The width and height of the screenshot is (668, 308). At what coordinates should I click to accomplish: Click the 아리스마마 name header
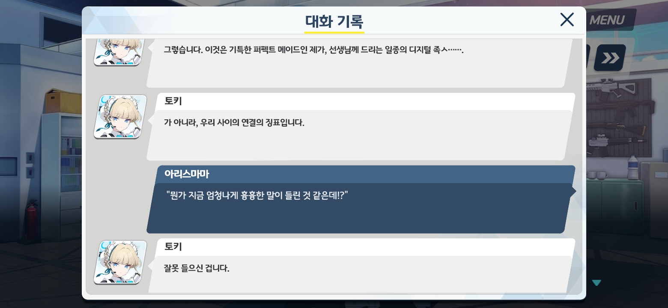(186, 174)
